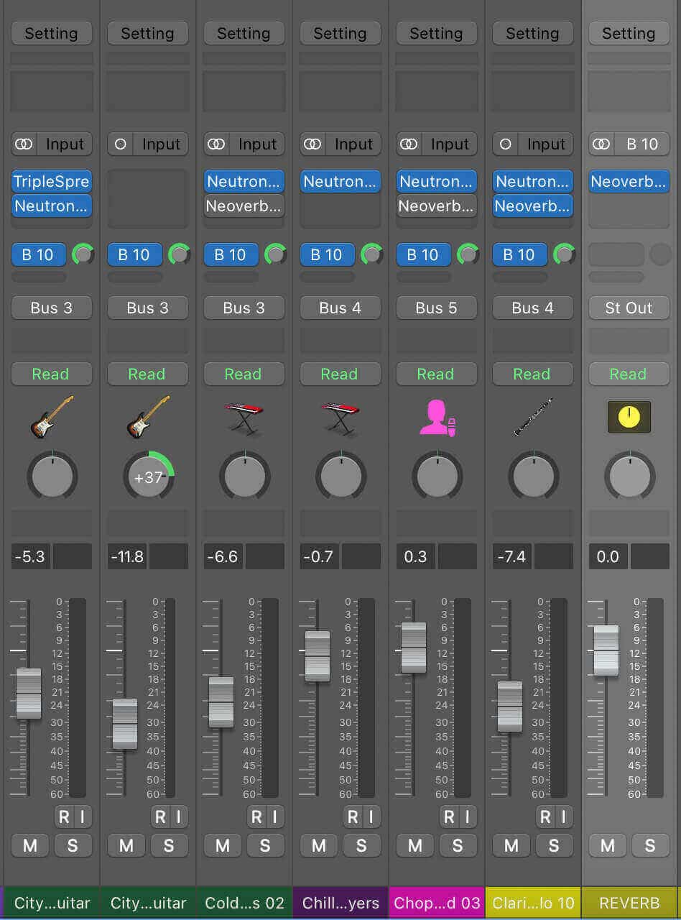Click the -0.7 gain value field
This screenshot has width=681, height=920.
click(x=319, y=556)
